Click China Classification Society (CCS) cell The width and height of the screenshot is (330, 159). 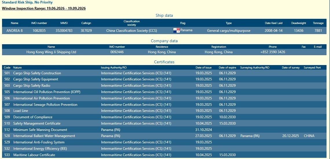[131, 30]
